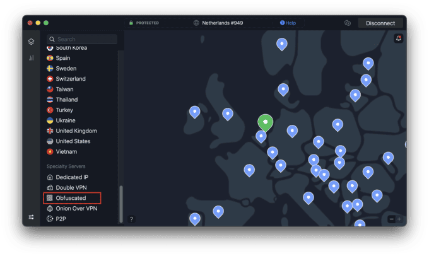Viewport: 429px width, 256px height.
Task: Click the Sweden flag icon
Action: 50,68
